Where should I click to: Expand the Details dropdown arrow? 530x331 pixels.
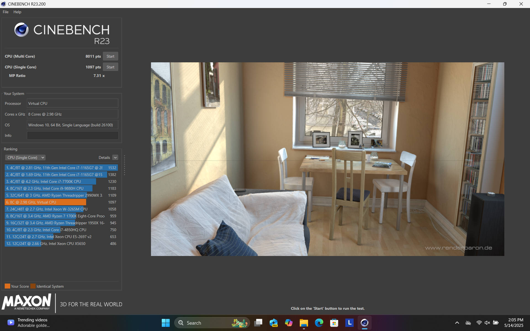tap(115, 158)
